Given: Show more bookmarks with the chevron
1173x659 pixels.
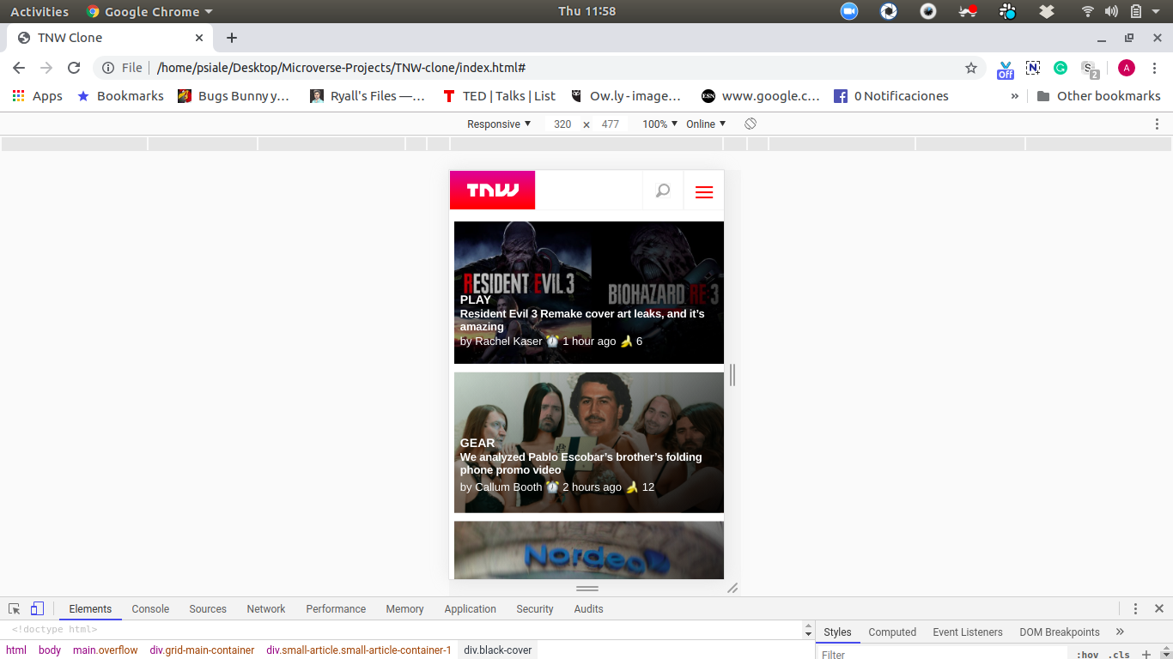Looking at the screenshot, I should pyautogui.click(x=1015, y=96).
